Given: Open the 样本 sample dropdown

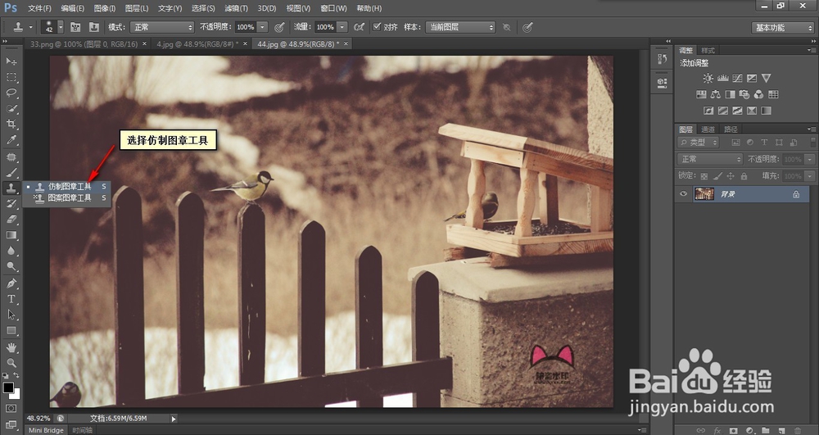Looking at the screenshot, I should pos(460,27).
